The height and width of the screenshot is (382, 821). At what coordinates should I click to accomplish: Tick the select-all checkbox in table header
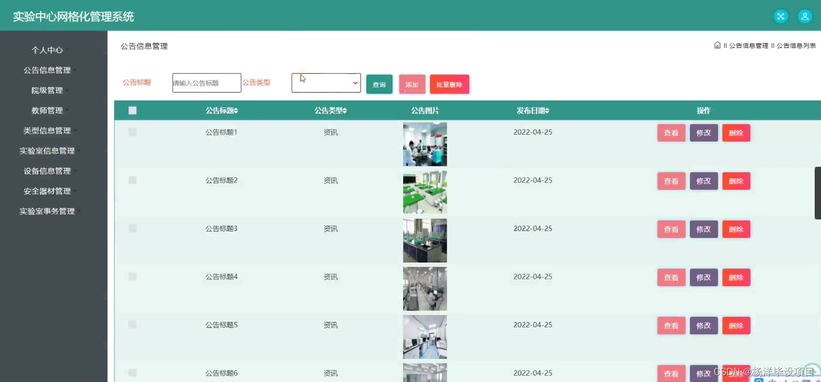(x=132, y=110)
